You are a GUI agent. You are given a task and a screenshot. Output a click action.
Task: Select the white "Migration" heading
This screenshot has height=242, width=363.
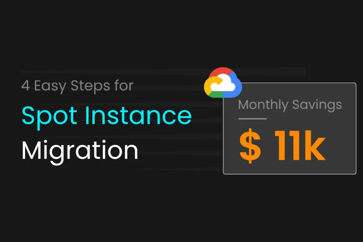coord(80,150)
